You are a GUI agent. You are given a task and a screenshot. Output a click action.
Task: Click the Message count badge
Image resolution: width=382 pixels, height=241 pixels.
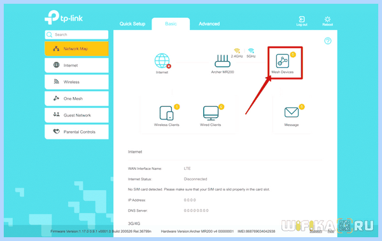pyautogui.click(x=302, y=107)
